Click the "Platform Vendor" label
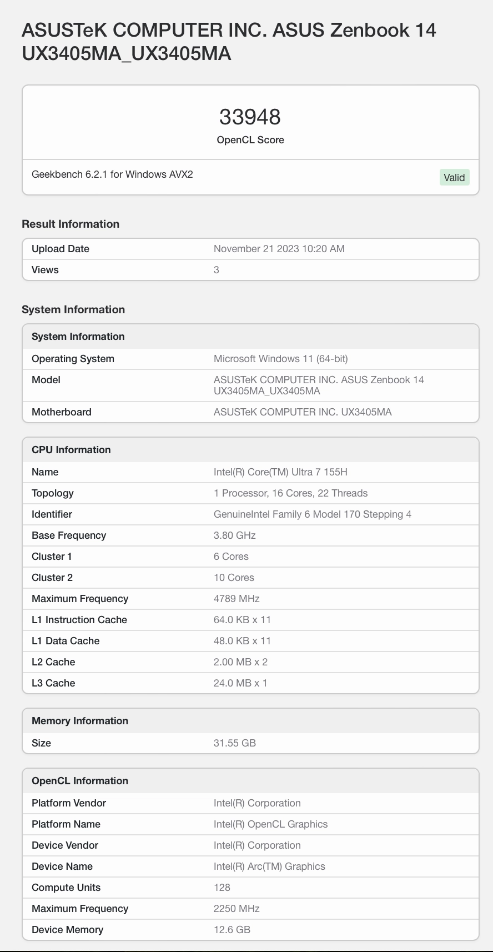Image resolution: width=493 pixels, height=952 pixels. 69,803
